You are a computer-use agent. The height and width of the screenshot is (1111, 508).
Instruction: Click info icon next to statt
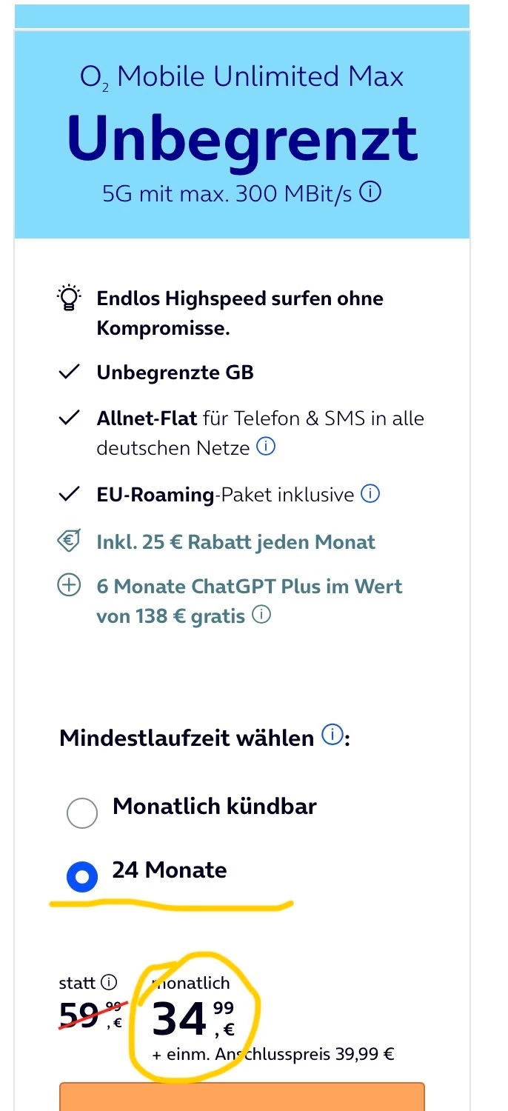click(x=109, y=983)
